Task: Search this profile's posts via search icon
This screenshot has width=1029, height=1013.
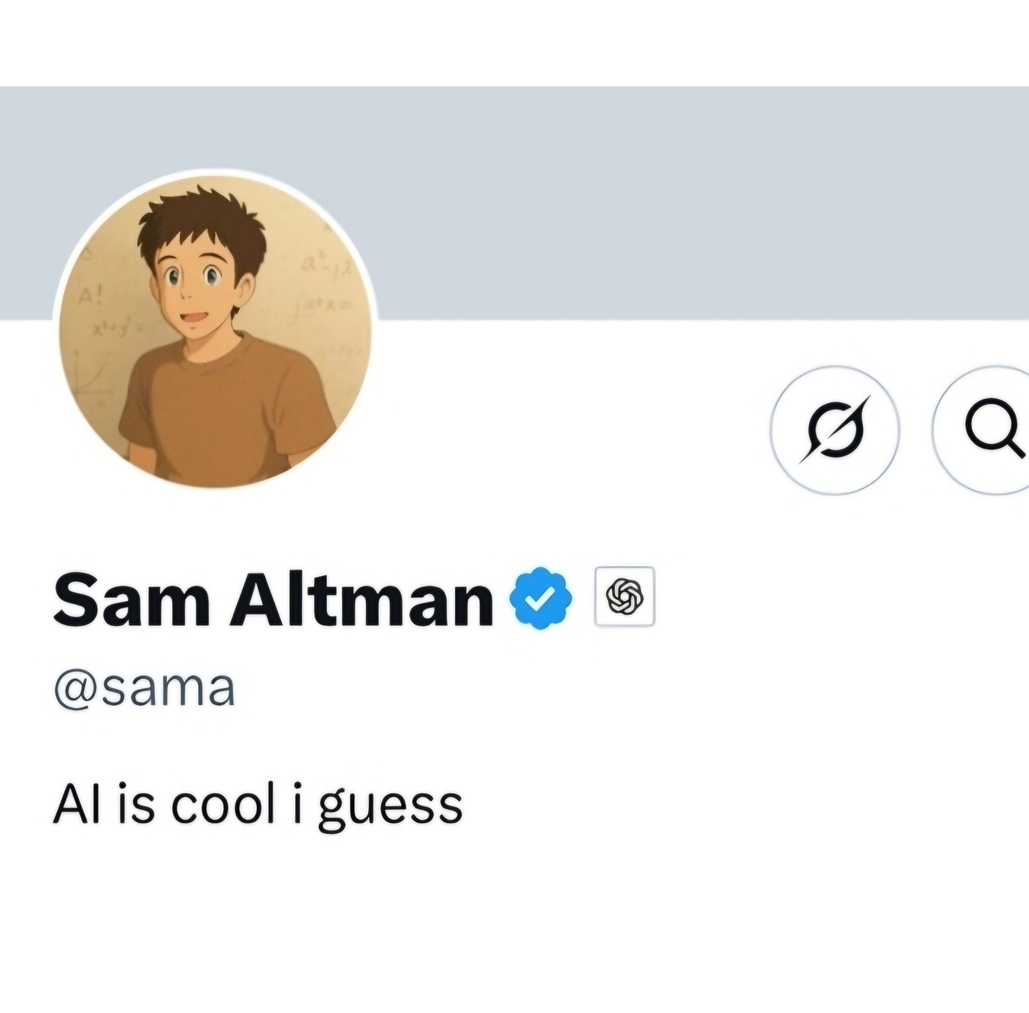Action: pyautogui.click(x=981, y=430)
